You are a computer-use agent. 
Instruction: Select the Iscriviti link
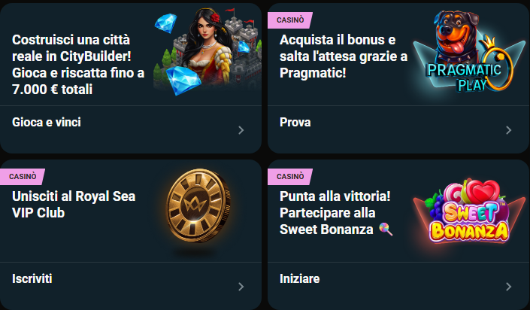point(32,278)
